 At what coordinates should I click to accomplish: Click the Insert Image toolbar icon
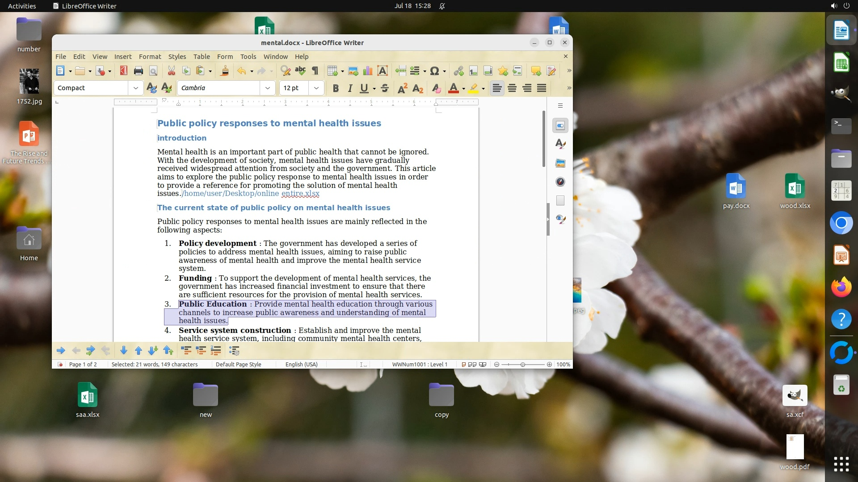353,71
